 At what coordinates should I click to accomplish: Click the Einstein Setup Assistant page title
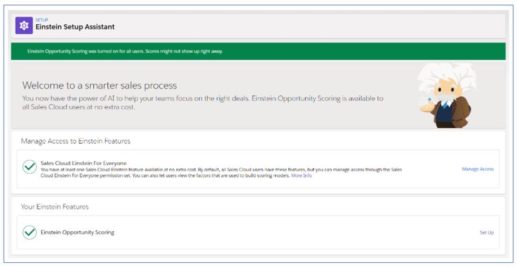coord(75,27)
